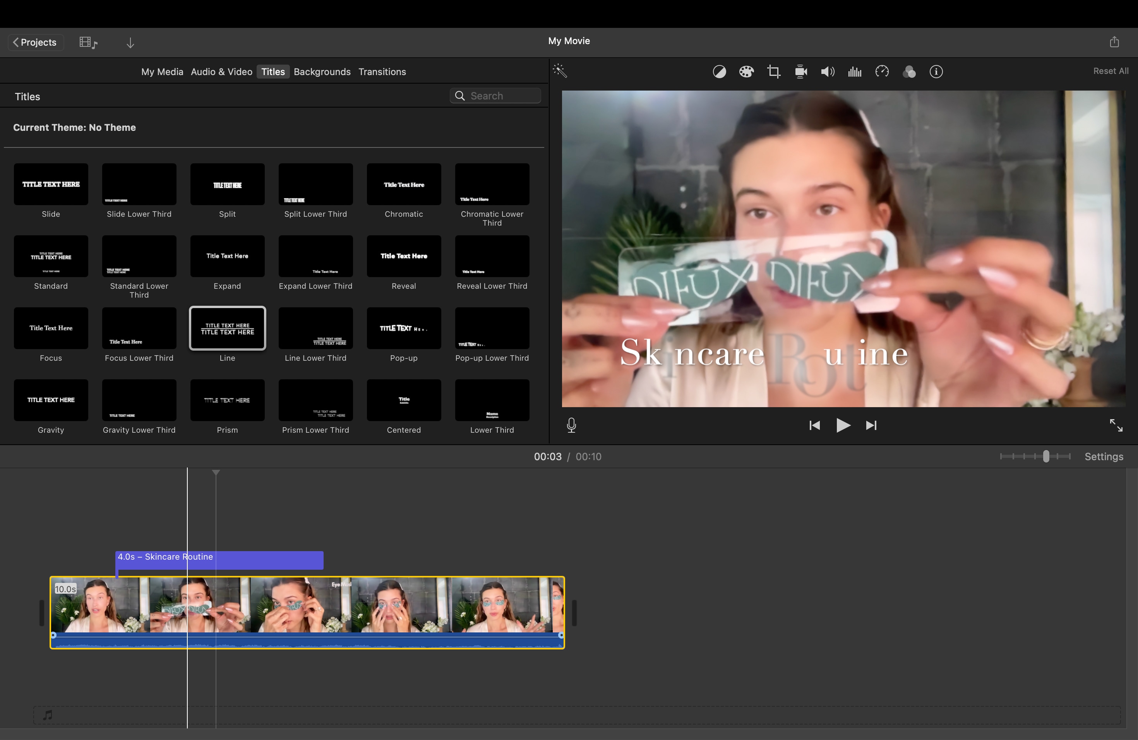The image size is (1138, 740).
Task: Select the cropping tool icon
Action: (x=773, y=72)
